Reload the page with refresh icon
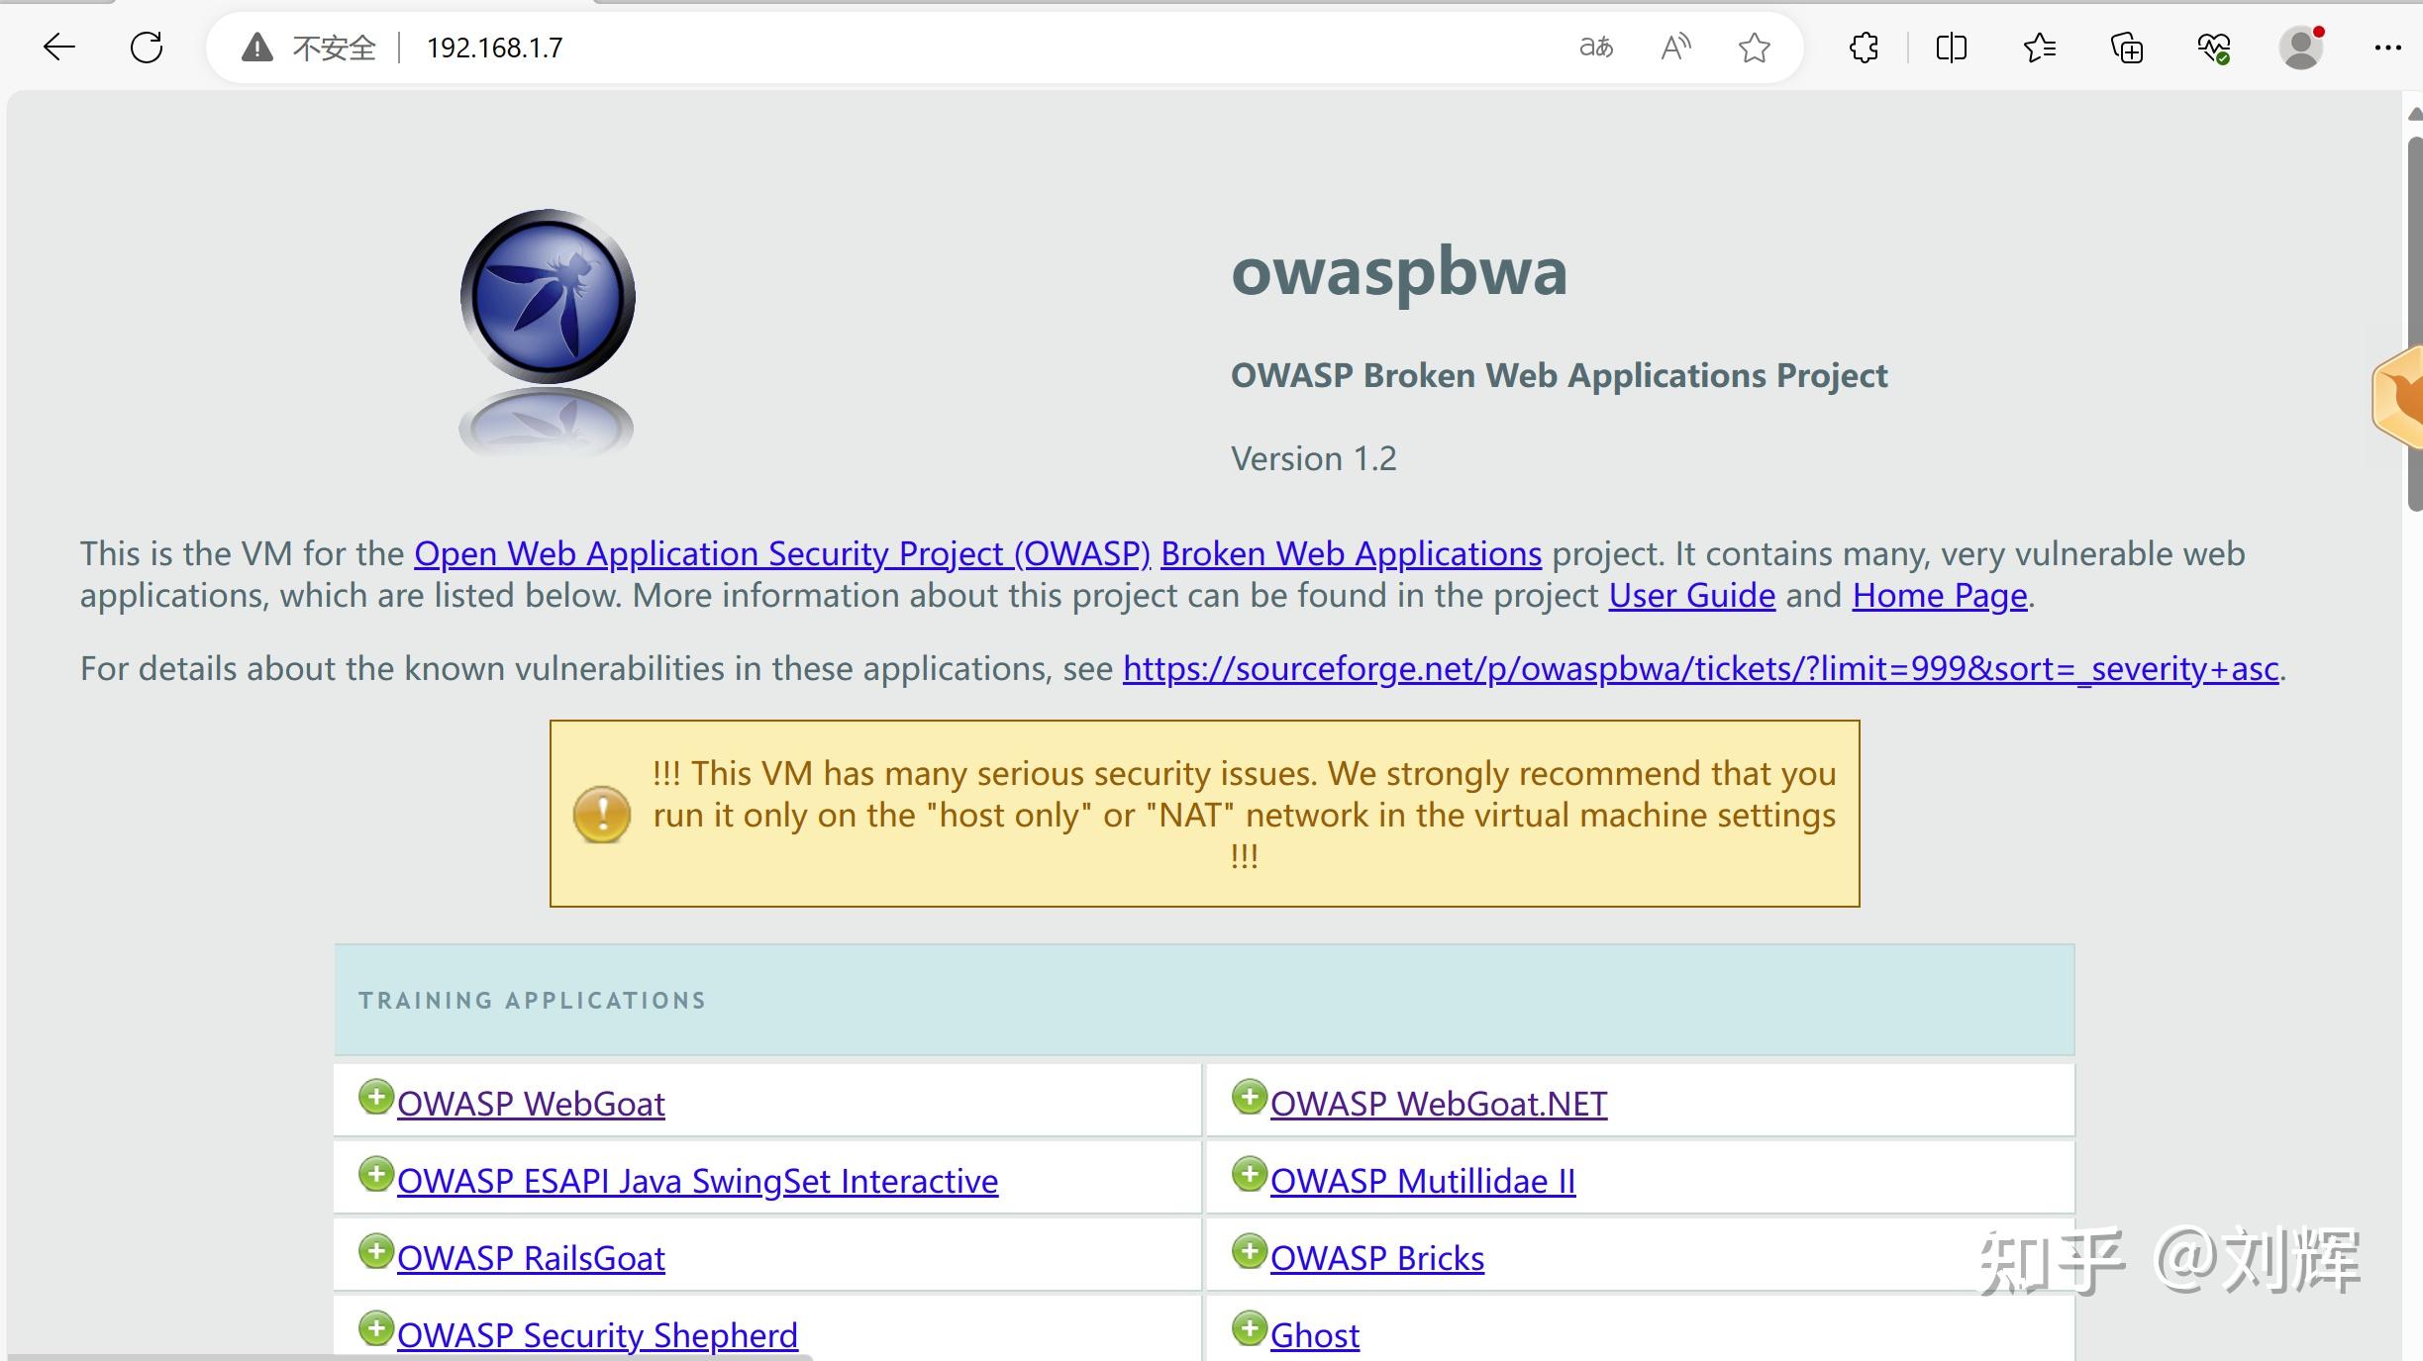Viewport: 2423px width, 1361px height. pyautogui.click(x=147, y=48)
